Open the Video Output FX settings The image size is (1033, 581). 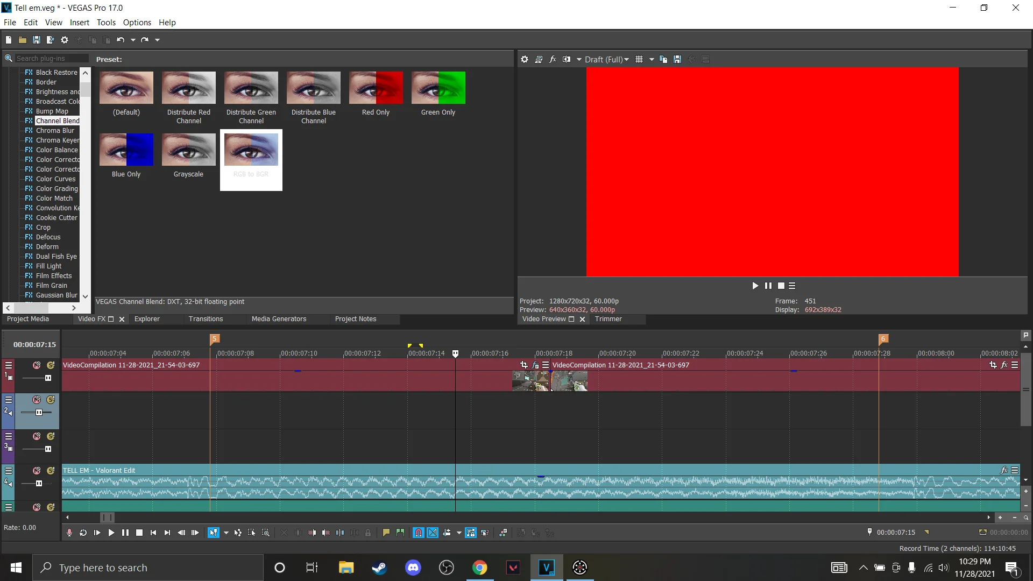tap(553, 59)
